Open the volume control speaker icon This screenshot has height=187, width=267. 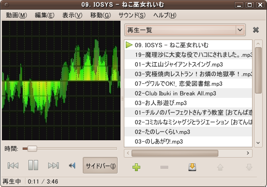[72, 165]
